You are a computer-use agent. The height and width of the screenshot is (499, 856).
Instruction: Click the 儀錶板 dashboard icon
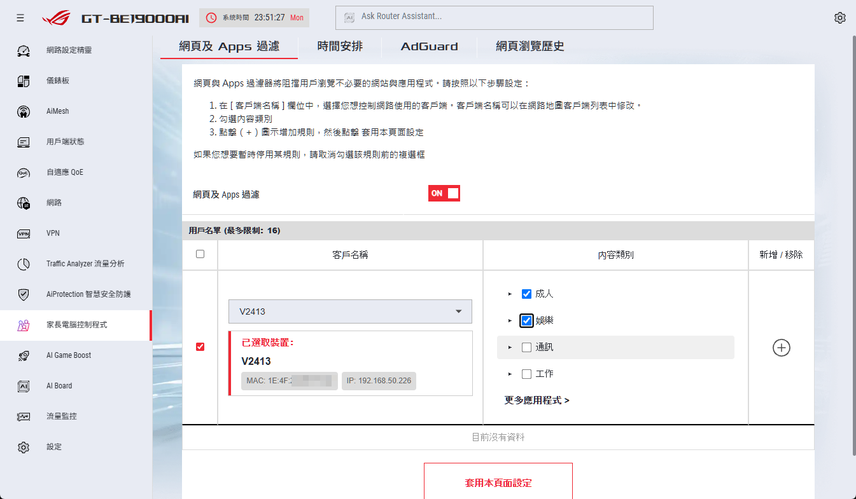[24, 81]
